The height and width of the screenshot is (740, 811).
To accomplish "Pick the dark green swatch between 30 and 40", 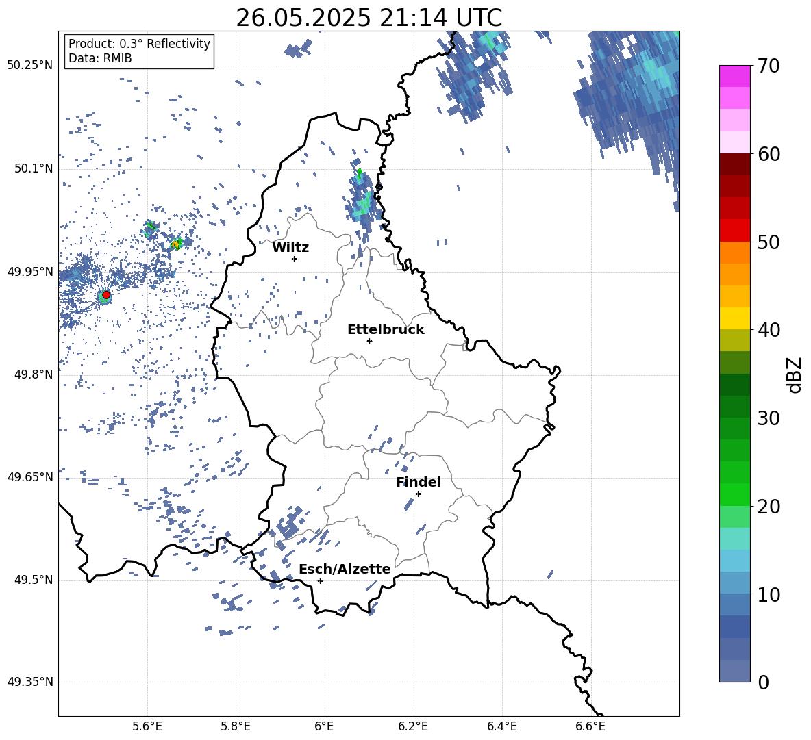I will coord(734,385).
